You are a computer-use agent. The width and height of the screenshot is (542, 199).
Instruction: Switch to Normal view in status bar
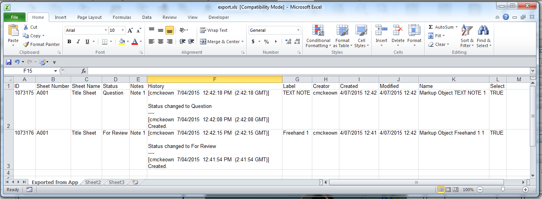click(x=441, y=190)
